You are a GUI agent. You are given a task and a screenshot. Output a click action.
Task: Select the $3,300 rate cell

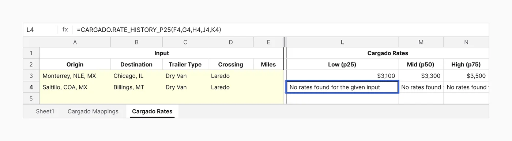[421, 76]
